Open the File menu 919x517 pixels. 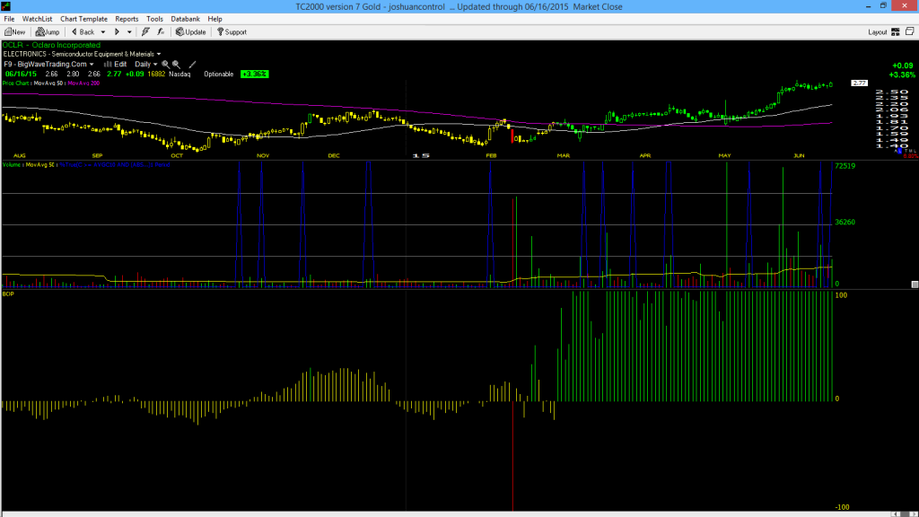(x=9, y=19)
